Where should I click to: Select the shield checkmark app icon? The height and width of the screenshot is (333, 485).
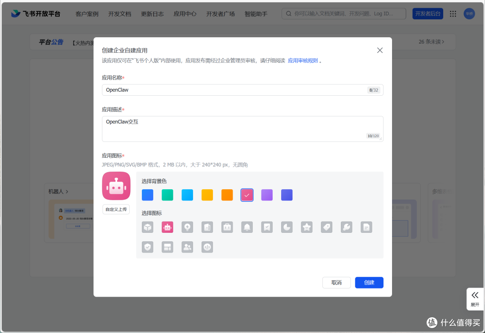click(x=148, y=247)
